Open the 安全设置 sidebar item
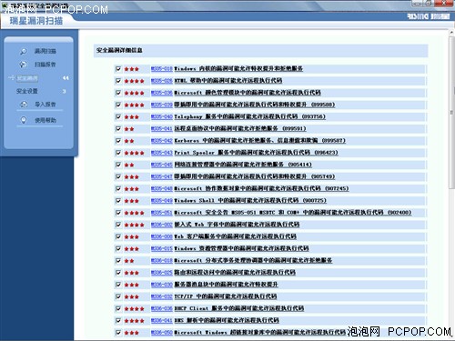455x341 pixels. point(27,91)
